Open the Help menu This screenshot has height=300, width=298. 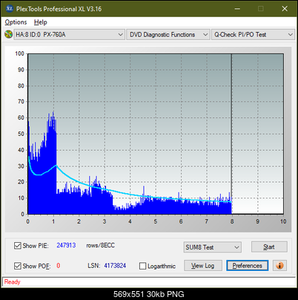40,22
